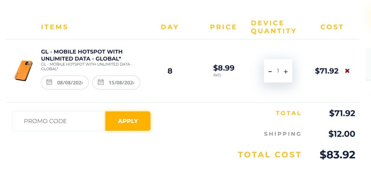The image size is (371, 174).
Task: Select the 08/08/2024 start date field
Action: click(x=65, y=83)
